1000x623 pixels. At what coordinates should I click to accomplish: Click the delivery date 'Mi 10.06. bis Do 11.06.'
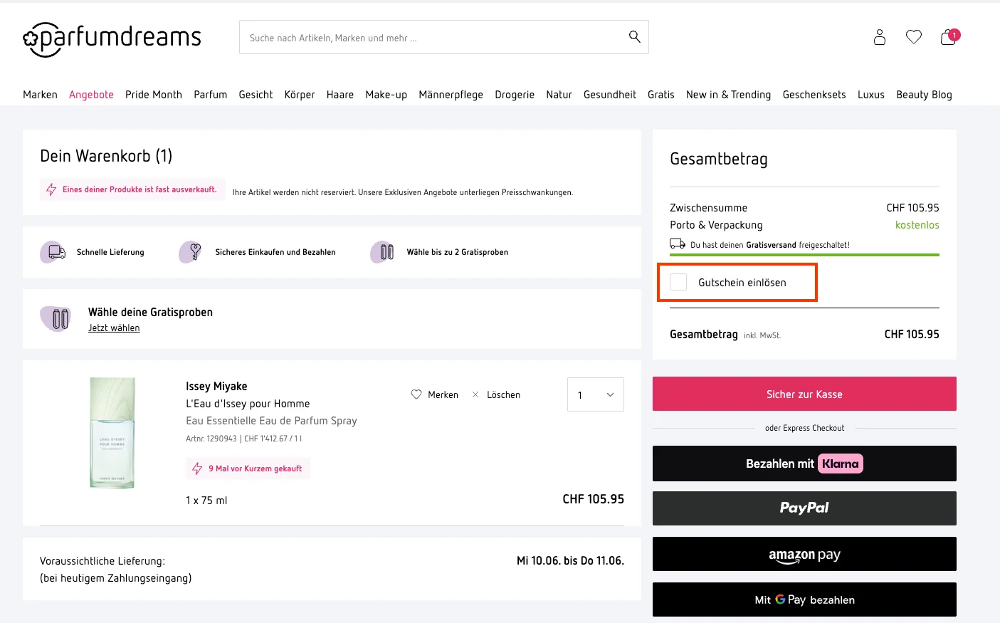coord(570,561)
